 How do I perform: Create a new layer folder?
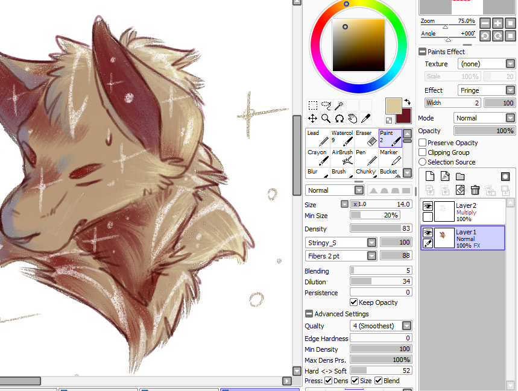tap(460, 177)
